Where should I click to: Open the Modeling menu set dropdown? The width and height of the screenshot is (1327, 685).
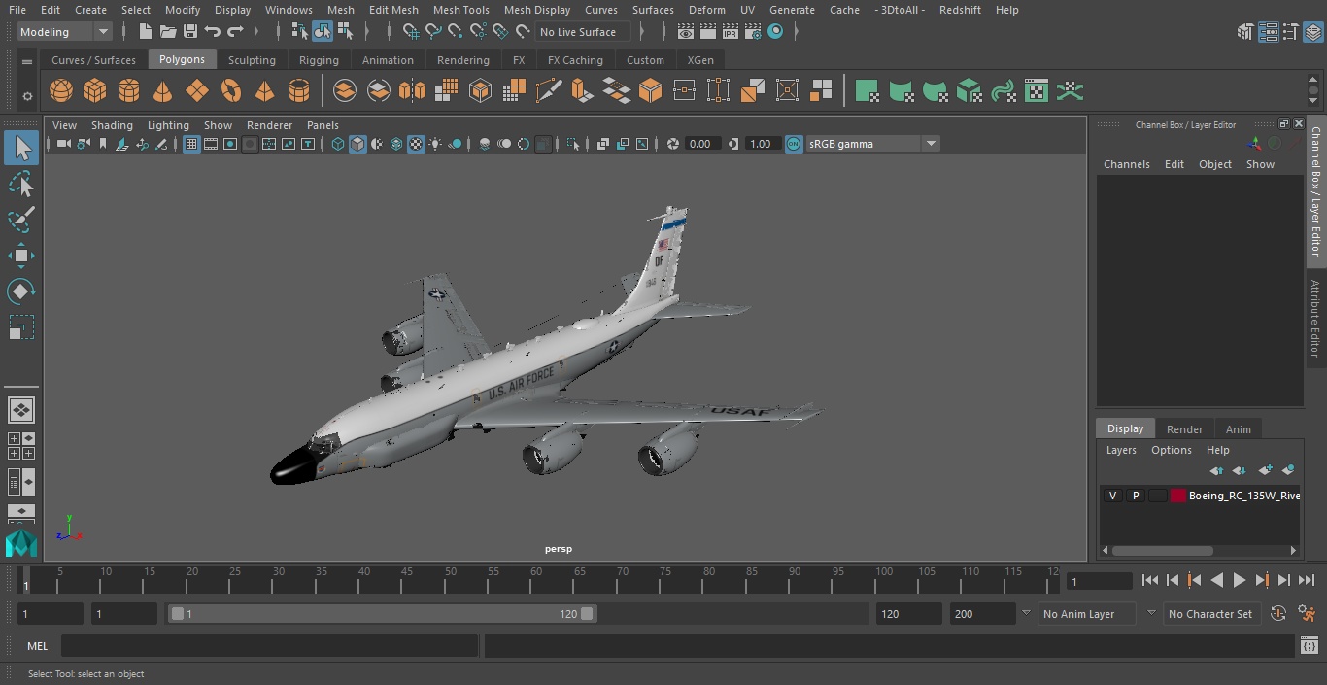click(x=65, y=32)
